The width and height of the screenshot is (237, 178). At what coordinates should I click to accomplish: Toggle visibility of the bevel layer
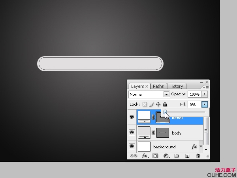coord(132,117)
